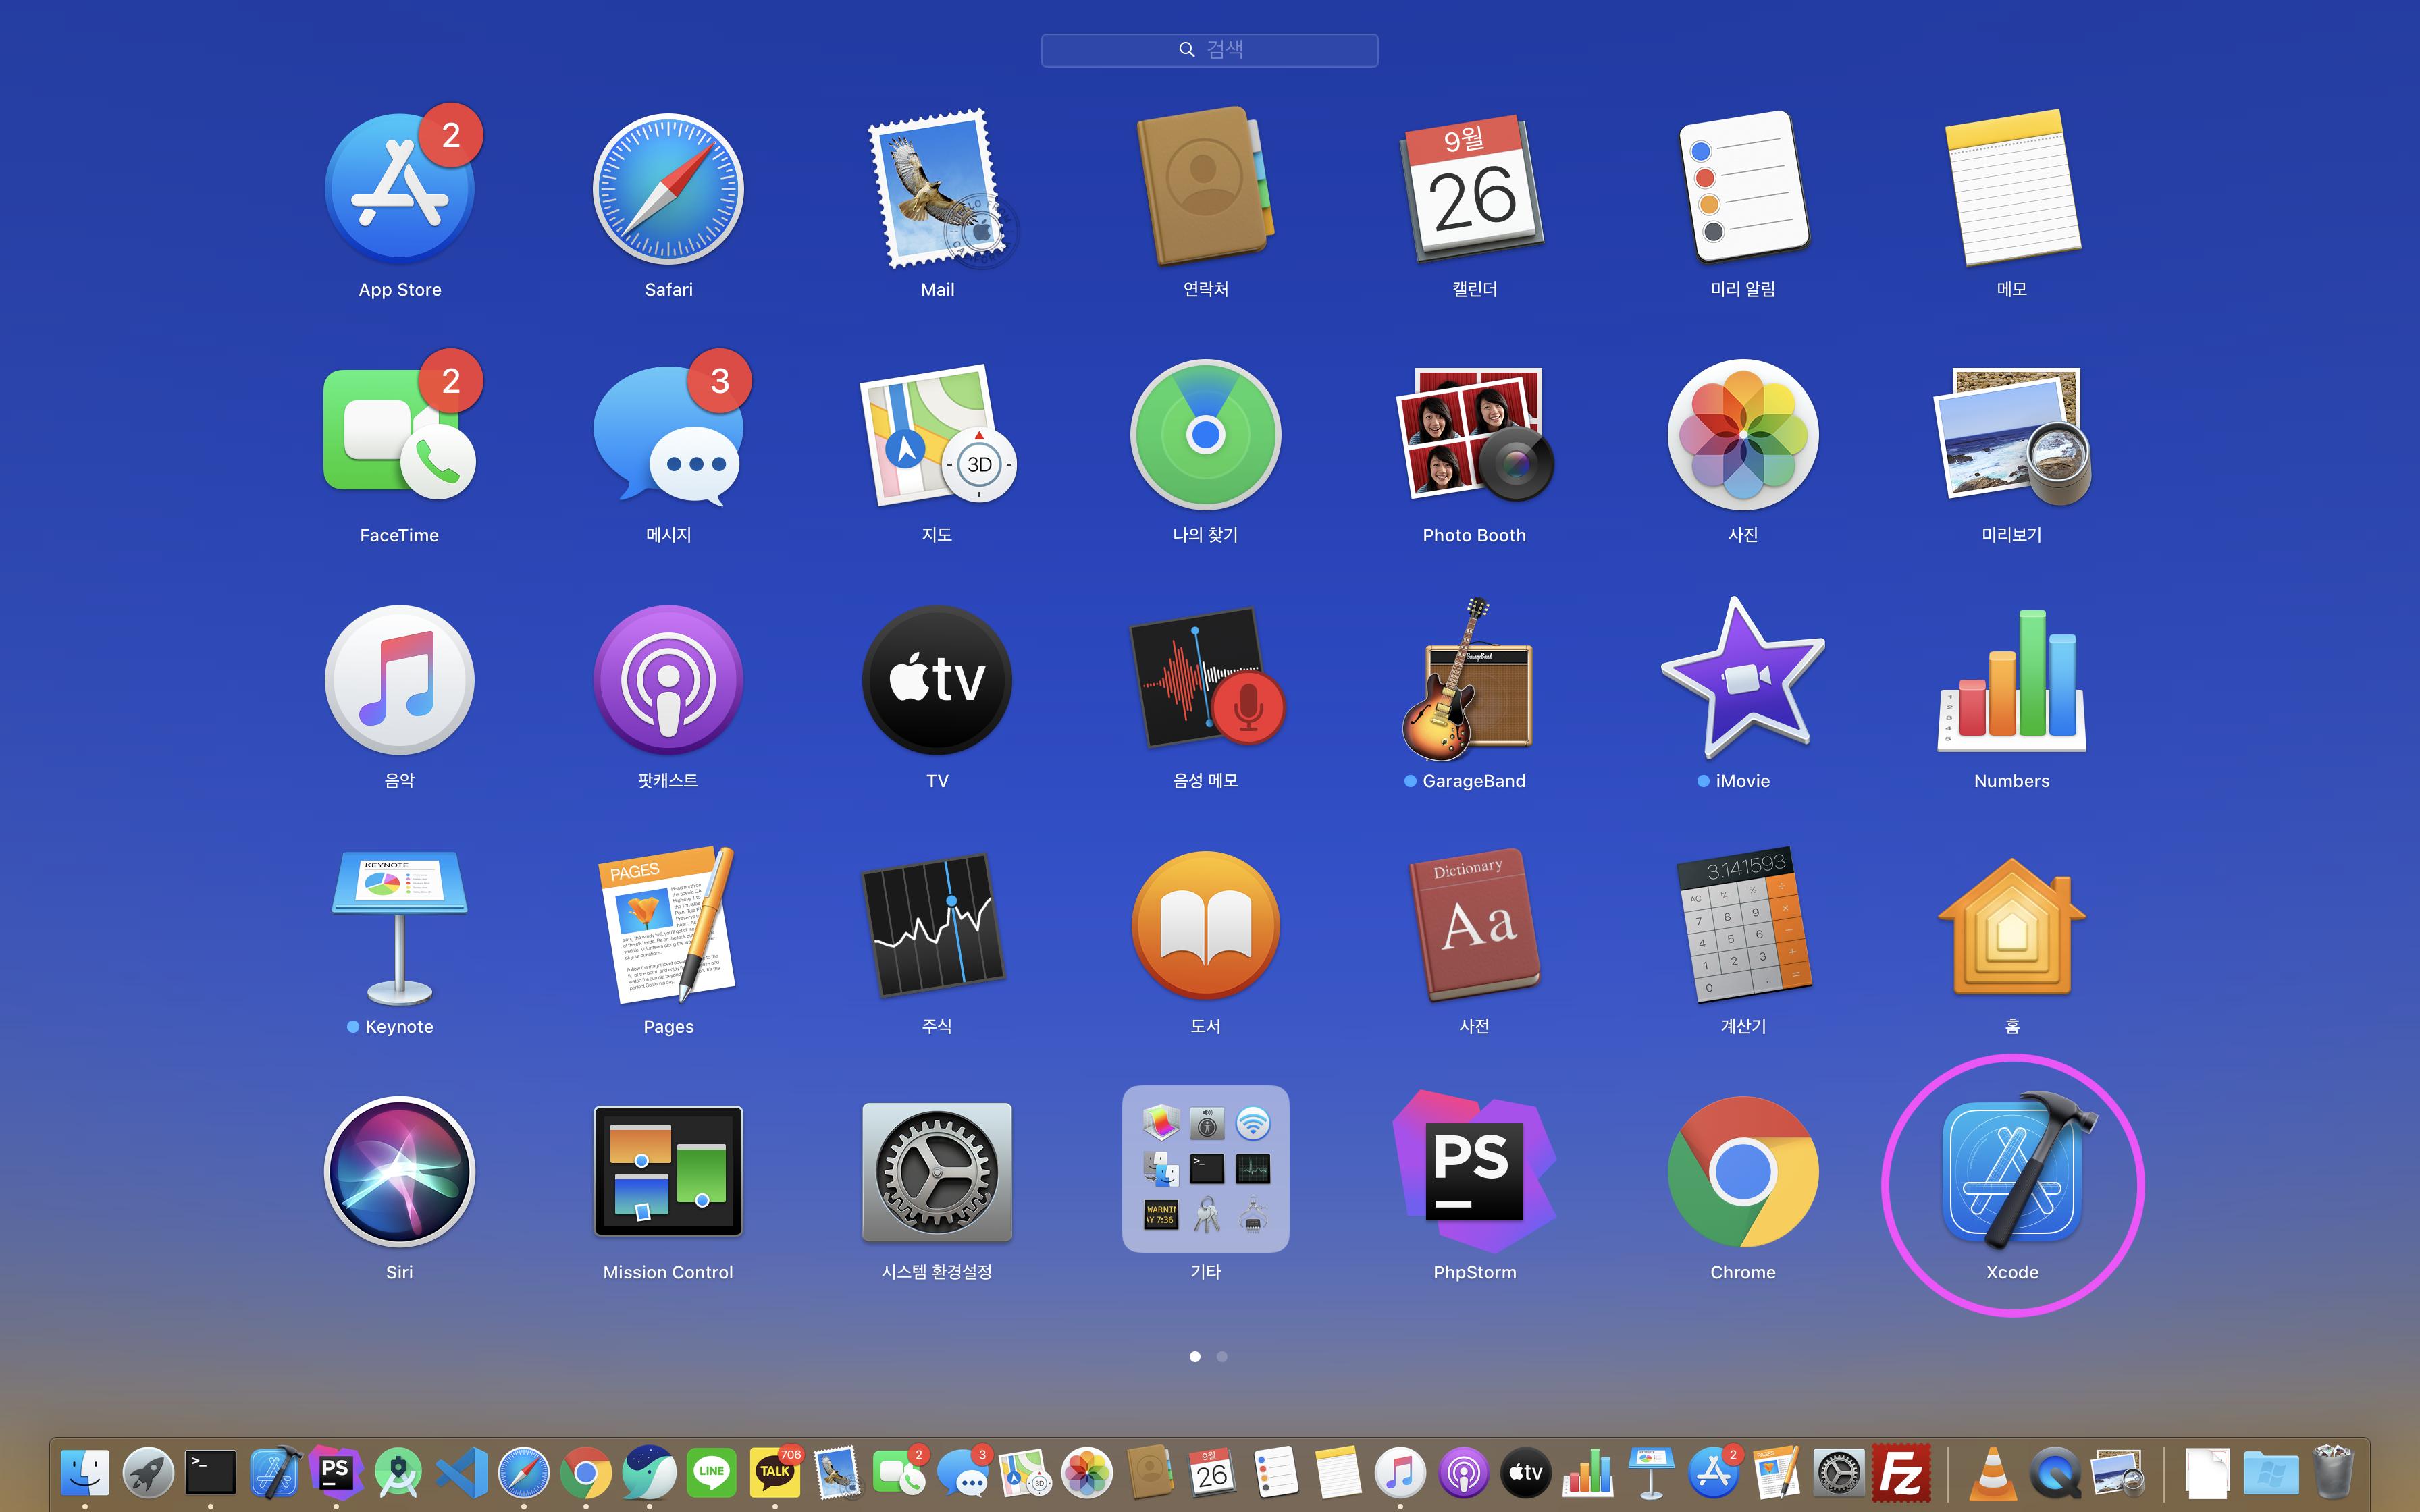Open App Store from the Launchpad grid

point(400,189)
